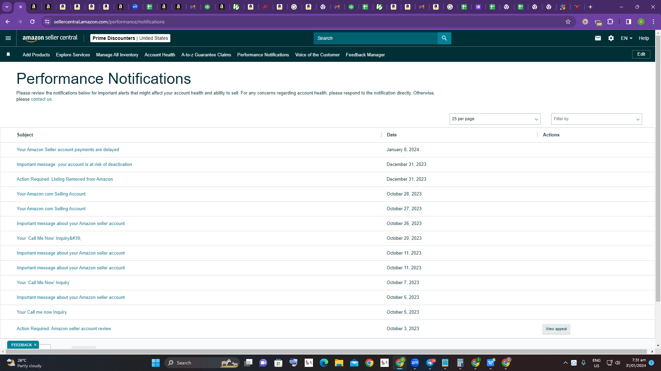Open the Settings gear in Seller Central
Viewport: 661px width, 371px height.
[x=611, y=38]
